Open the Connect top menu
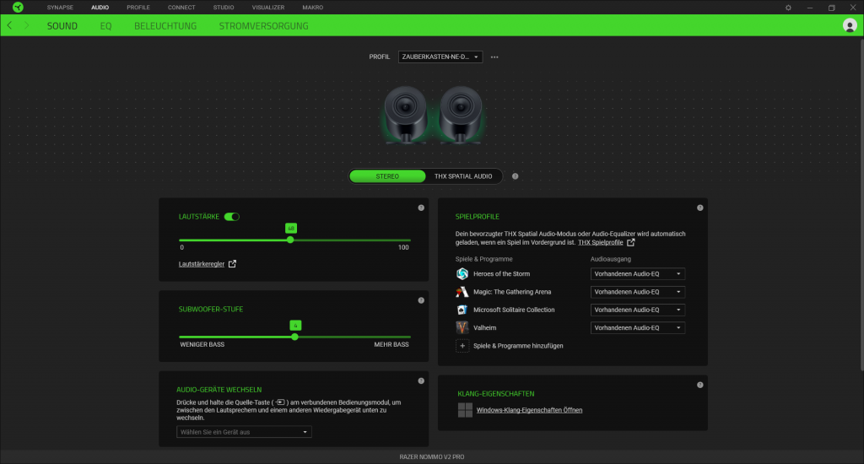 [181, 8]
